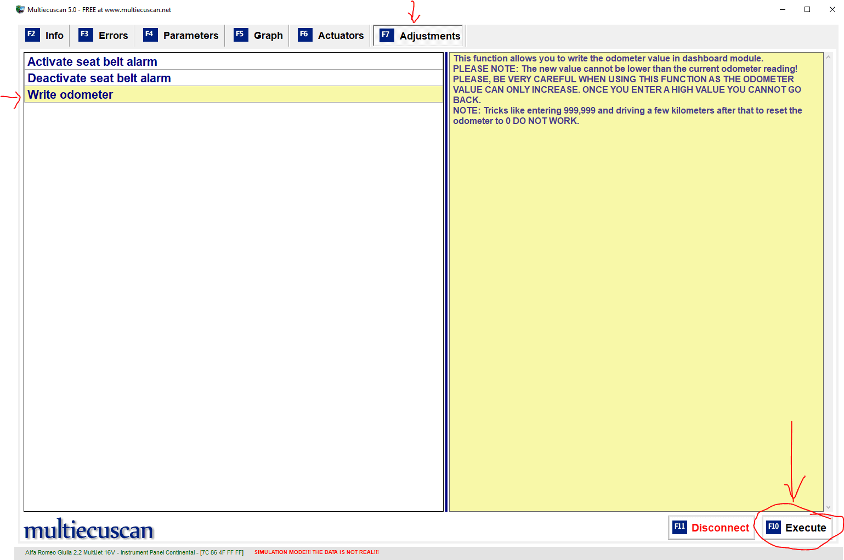Maximize the Multiecuscan window

(807, 9)
